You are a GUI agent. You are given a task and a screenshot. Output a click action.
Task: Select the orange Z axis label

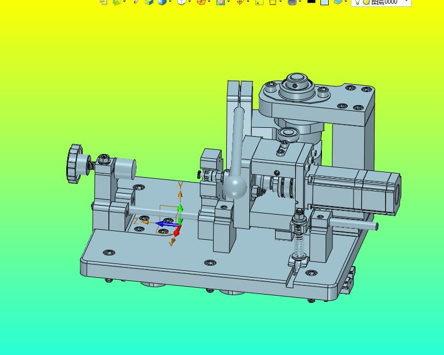[136, 221]
